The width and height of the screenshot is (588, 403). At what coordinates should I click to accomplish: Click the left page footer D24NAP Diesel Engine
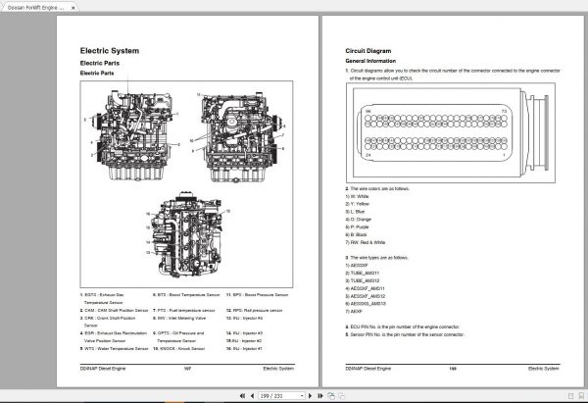[x=103, y=369]
